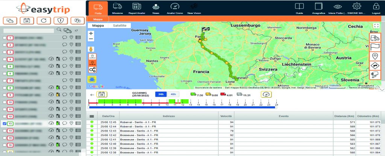
Task: Click the Logout padlock icon
Action: (375, 8)
